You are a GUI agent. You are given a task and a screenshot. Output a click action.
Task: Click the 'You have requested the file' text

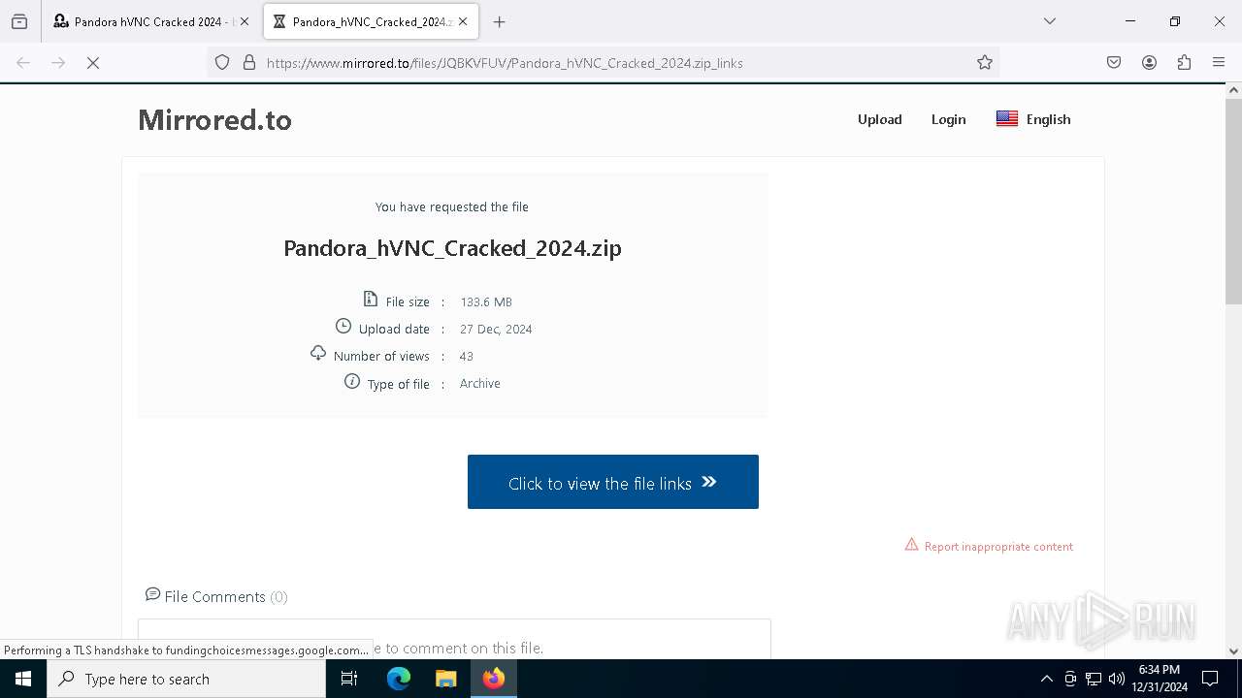point(452,206)
